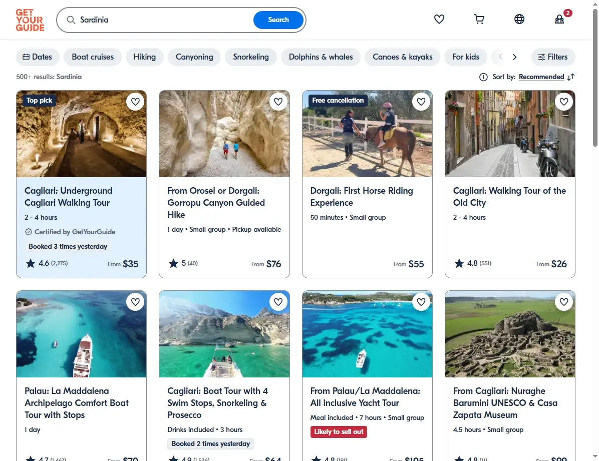The height and width of the screenshot is (461, 599).
Task: Click the Nuraghe ruins aerial photo
Action: tap(510, 334)
